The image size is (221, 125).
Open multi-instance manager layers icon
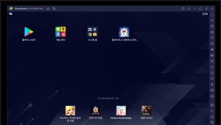[212, 90]
